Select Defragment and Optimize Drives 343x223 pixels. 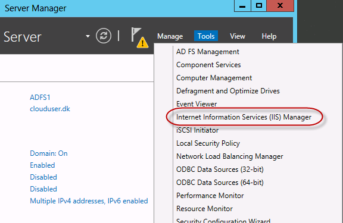(x=228, y=91)
